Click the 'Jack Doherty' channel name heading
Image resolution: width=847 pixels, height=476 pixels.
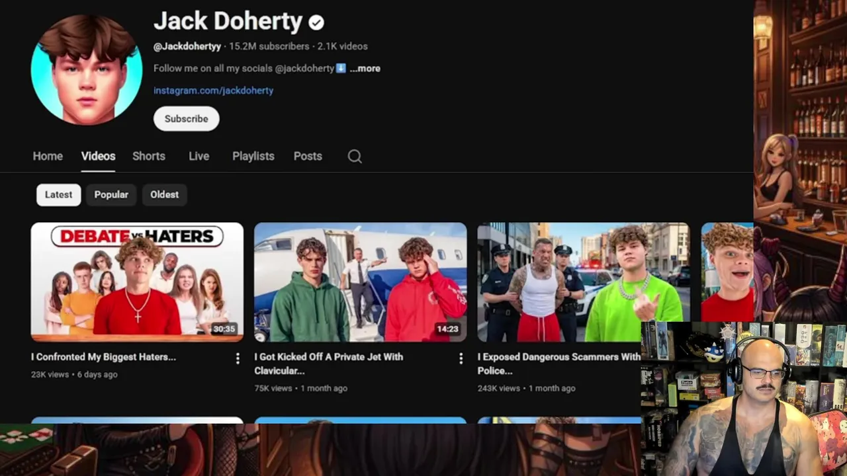point(228,21)
